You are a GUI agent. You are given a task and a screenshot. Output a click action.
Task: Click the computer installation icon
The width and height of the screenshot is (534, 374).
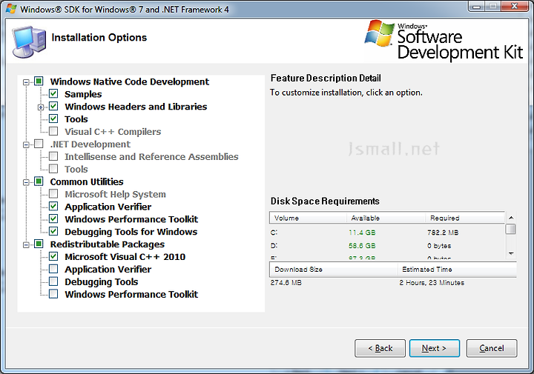[x=29, y=41]
